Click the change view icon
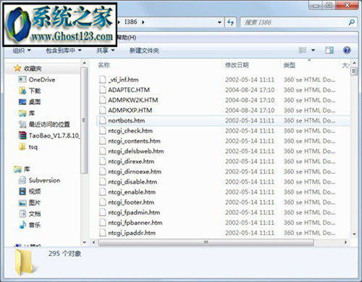 [x=303, y=50]
